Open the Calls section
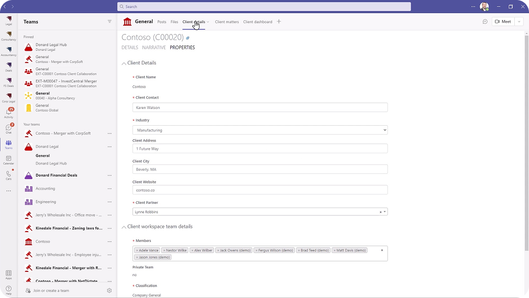This screenshot has height=298, width=529. pyautogui.click(x=8, y=175)
